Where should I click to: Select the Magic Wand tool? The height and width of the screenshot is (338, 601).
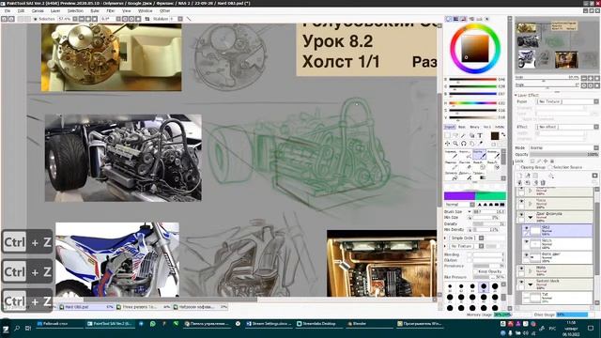coord(463,135)
